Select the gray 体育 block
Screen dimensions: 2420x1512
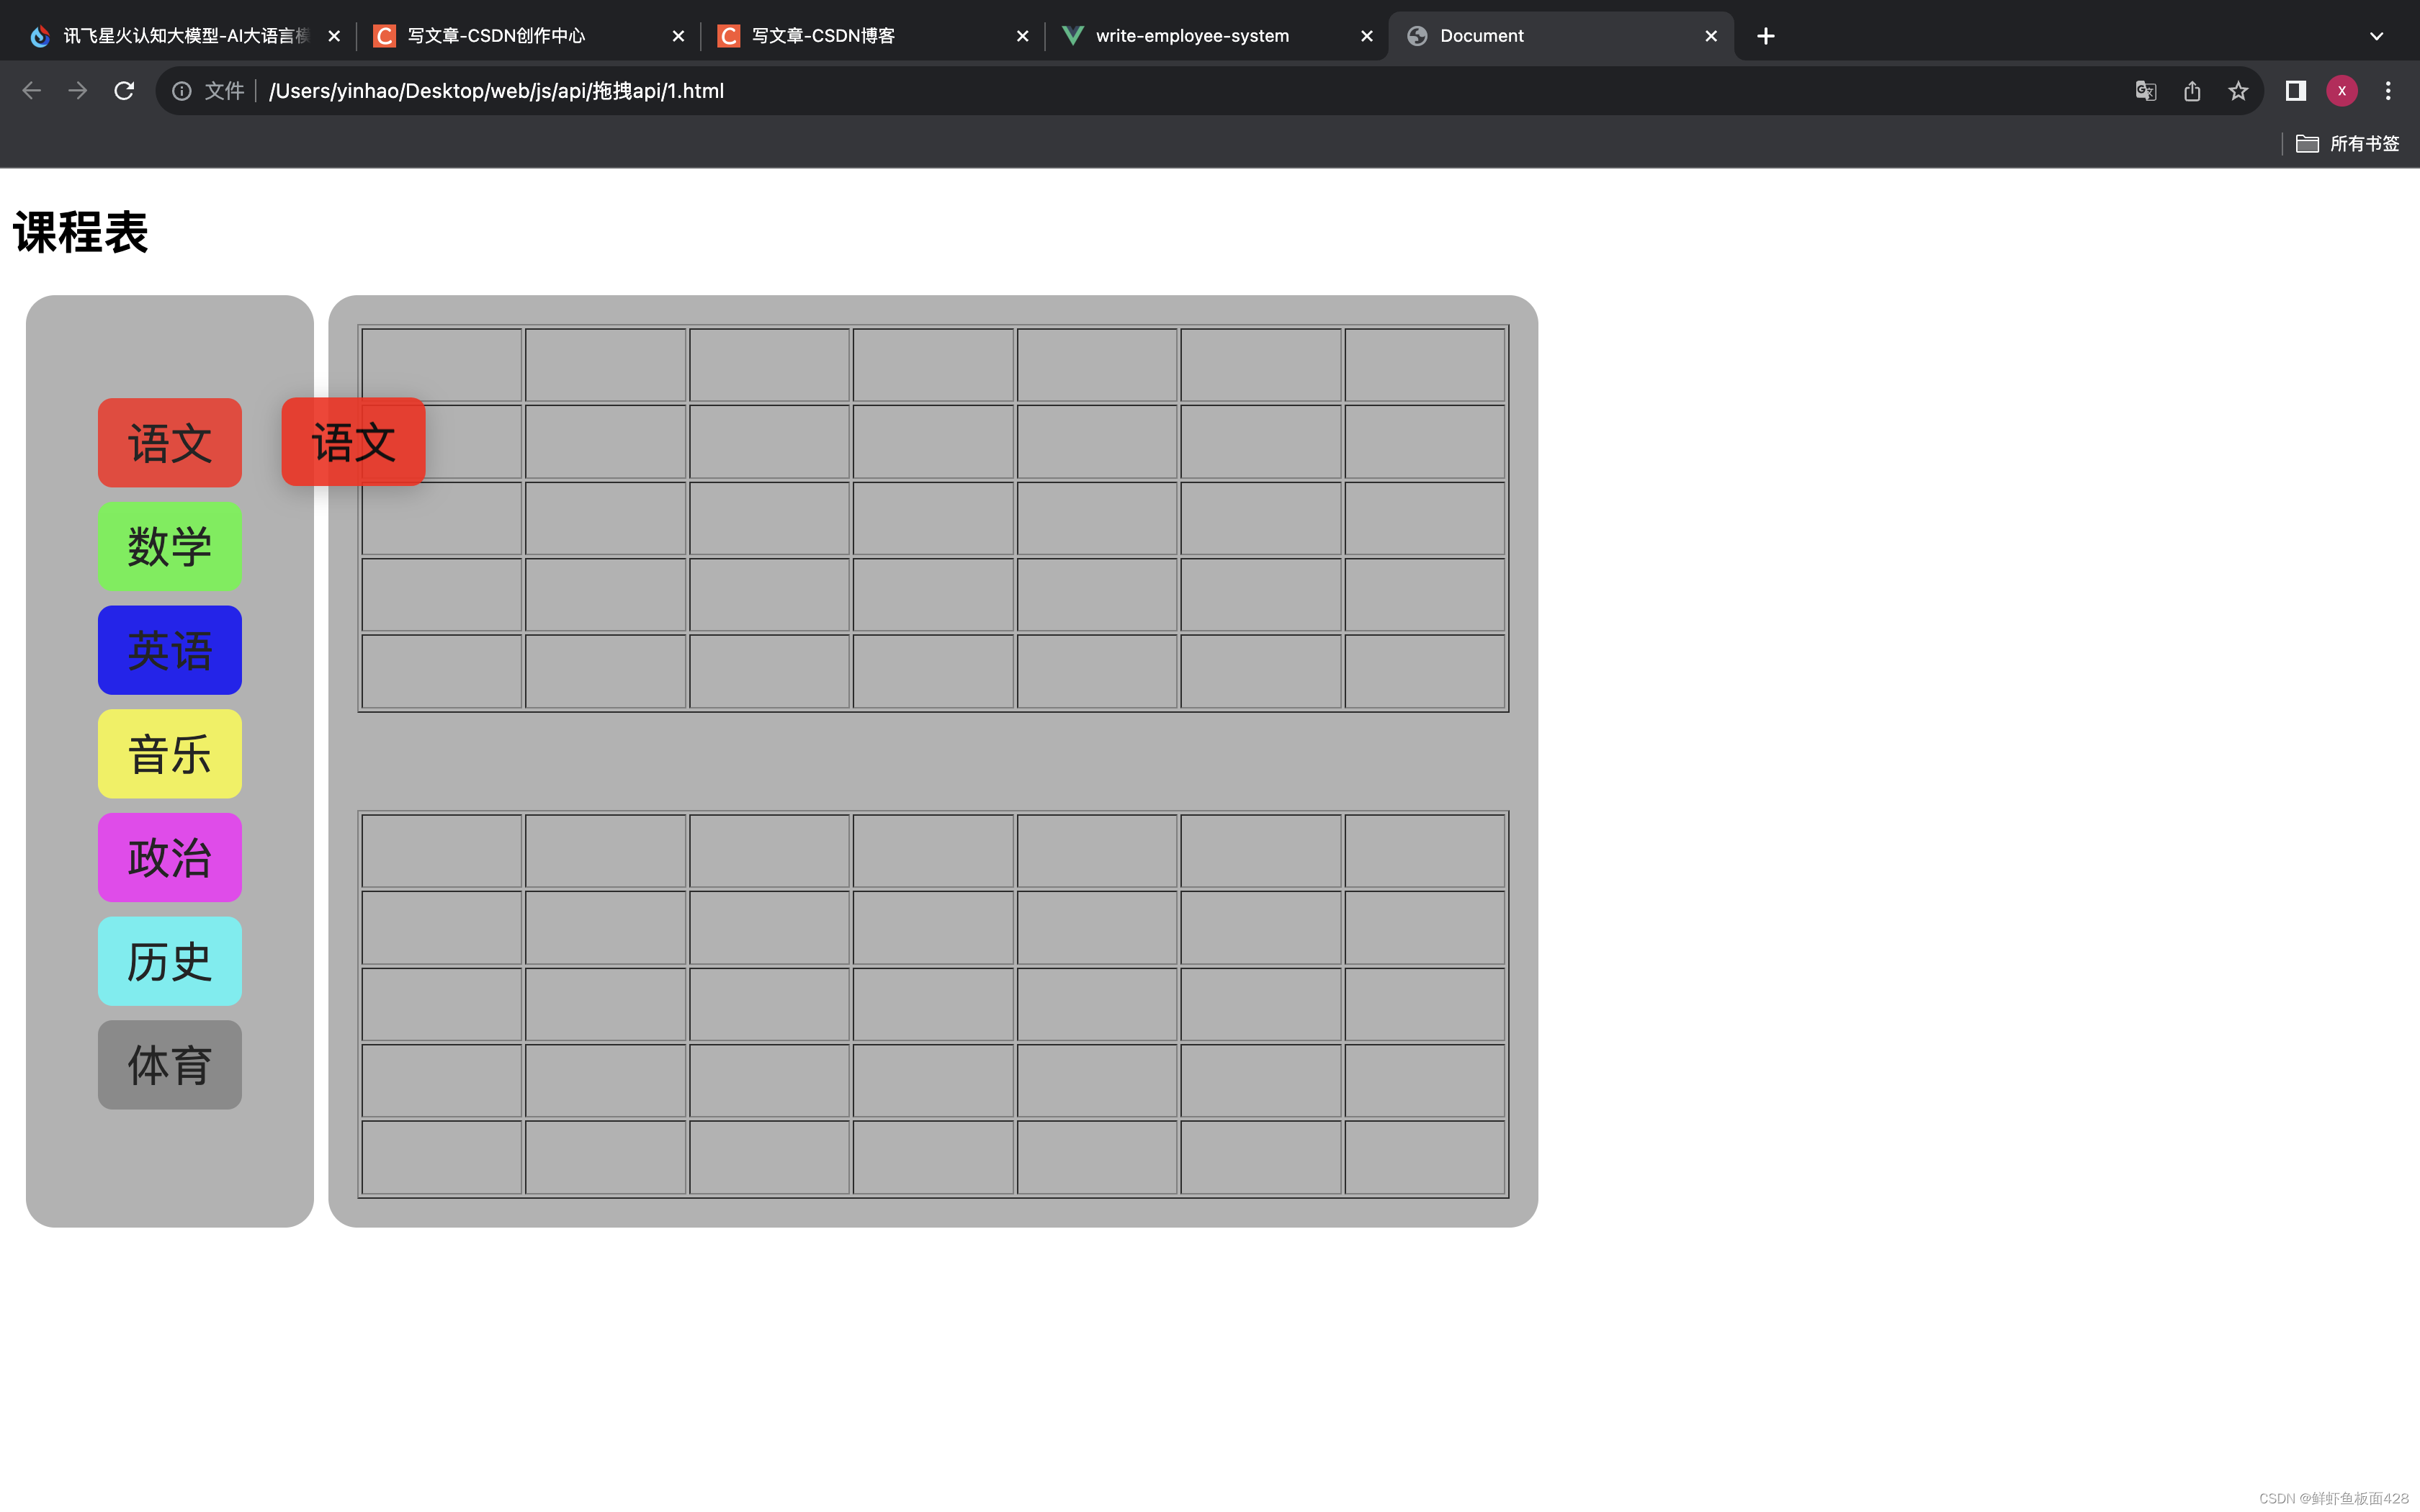(x=170, y=1065)
